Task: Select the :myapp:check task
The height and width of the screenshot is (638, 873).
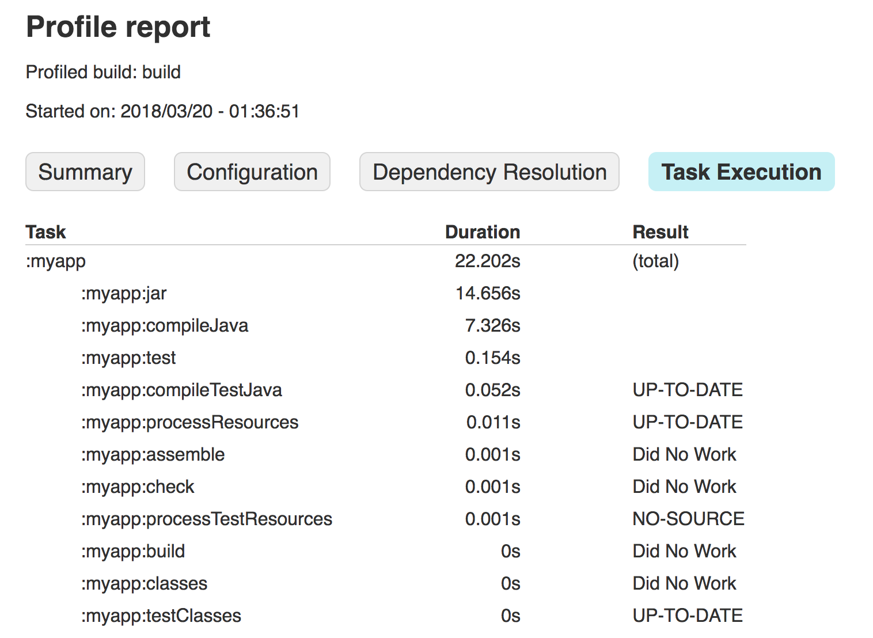Action: 138,487
